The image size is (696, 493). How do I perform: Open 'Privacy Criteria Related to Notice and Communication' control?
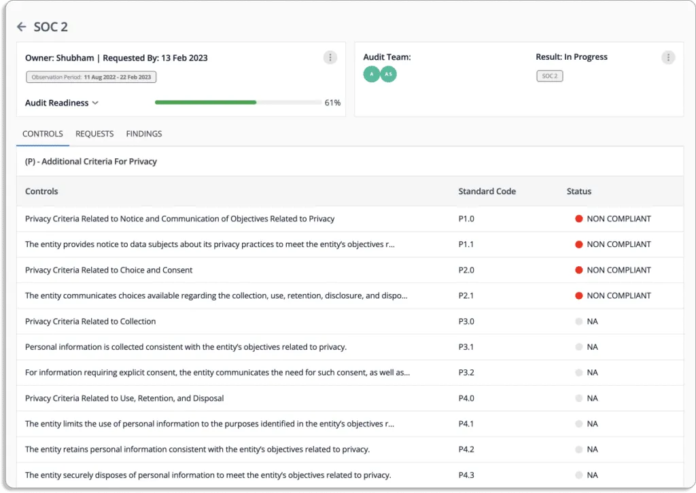coord(179,219)
